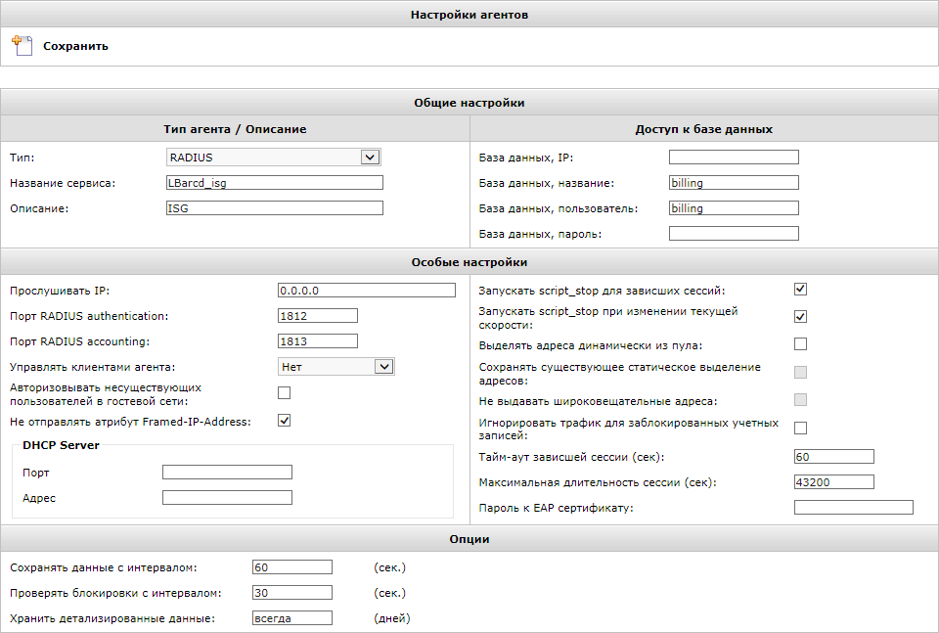Click the (дней) unit label
The image size is (939, 633).
[x=392, y=618]
